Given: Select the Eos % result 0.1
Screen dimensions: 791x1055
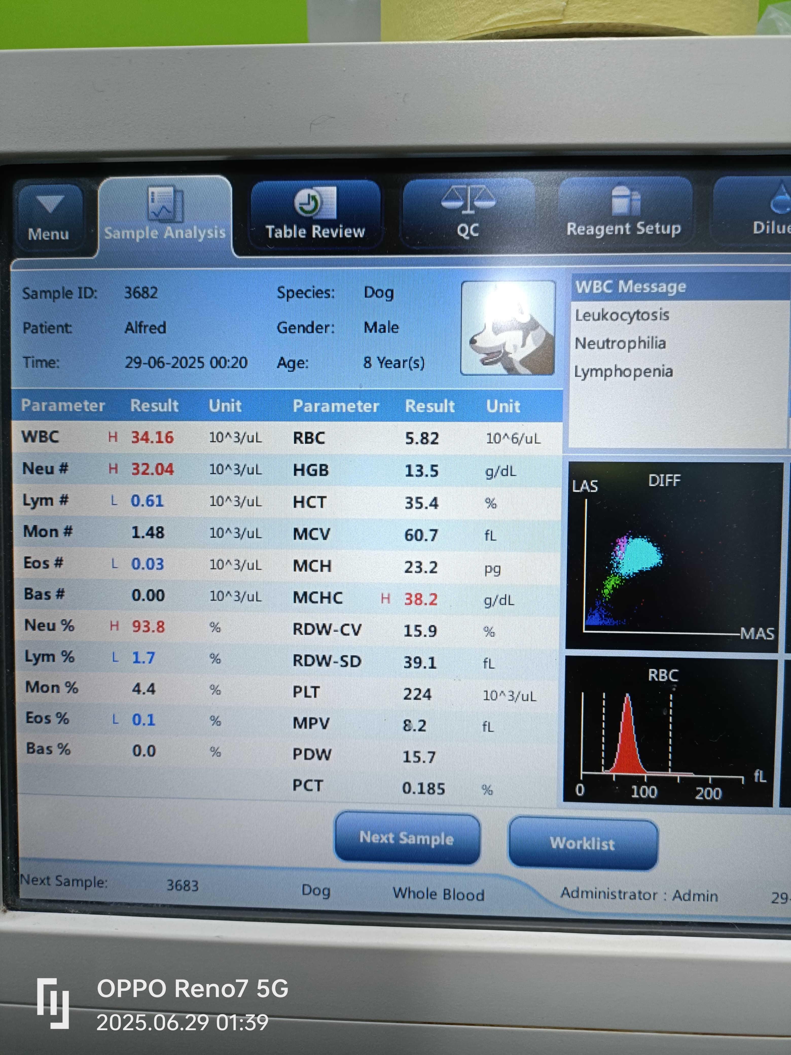Looking at the screenshot, I should point(144,720).
